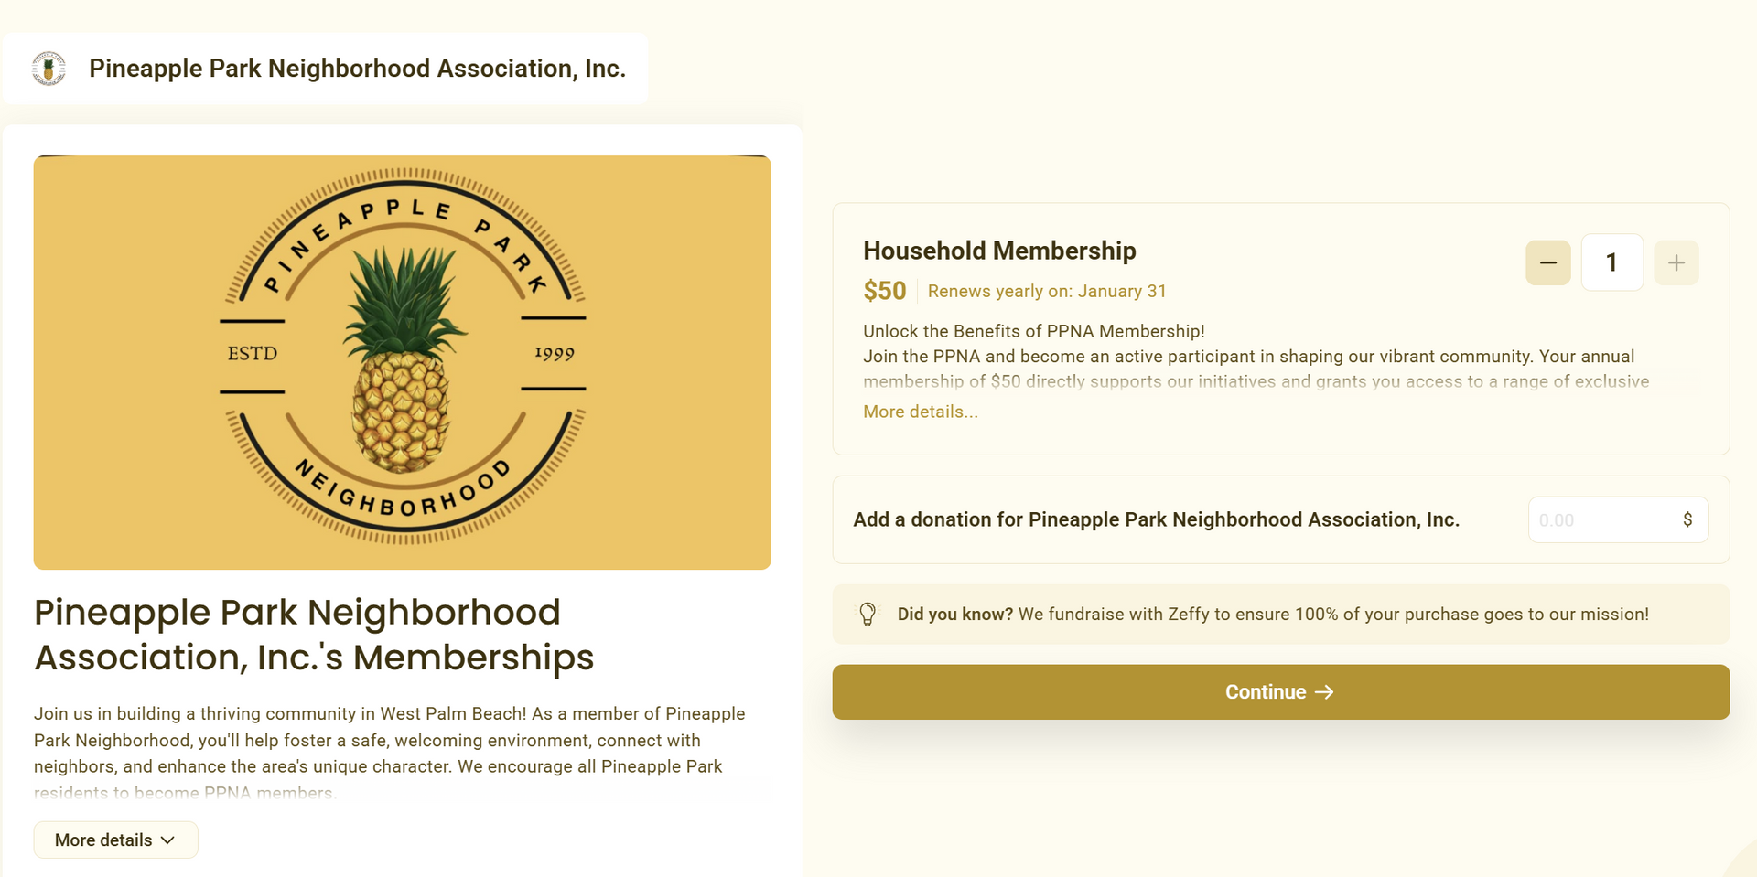The image size is (1757, 877).
Task: Click the small pineapple logo in header
Action: (49, 69)
